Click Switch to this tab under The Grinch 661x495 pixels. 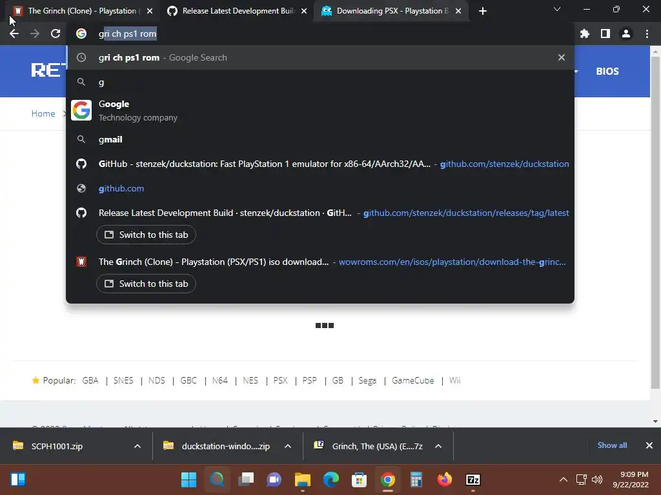tap(146, 284)
